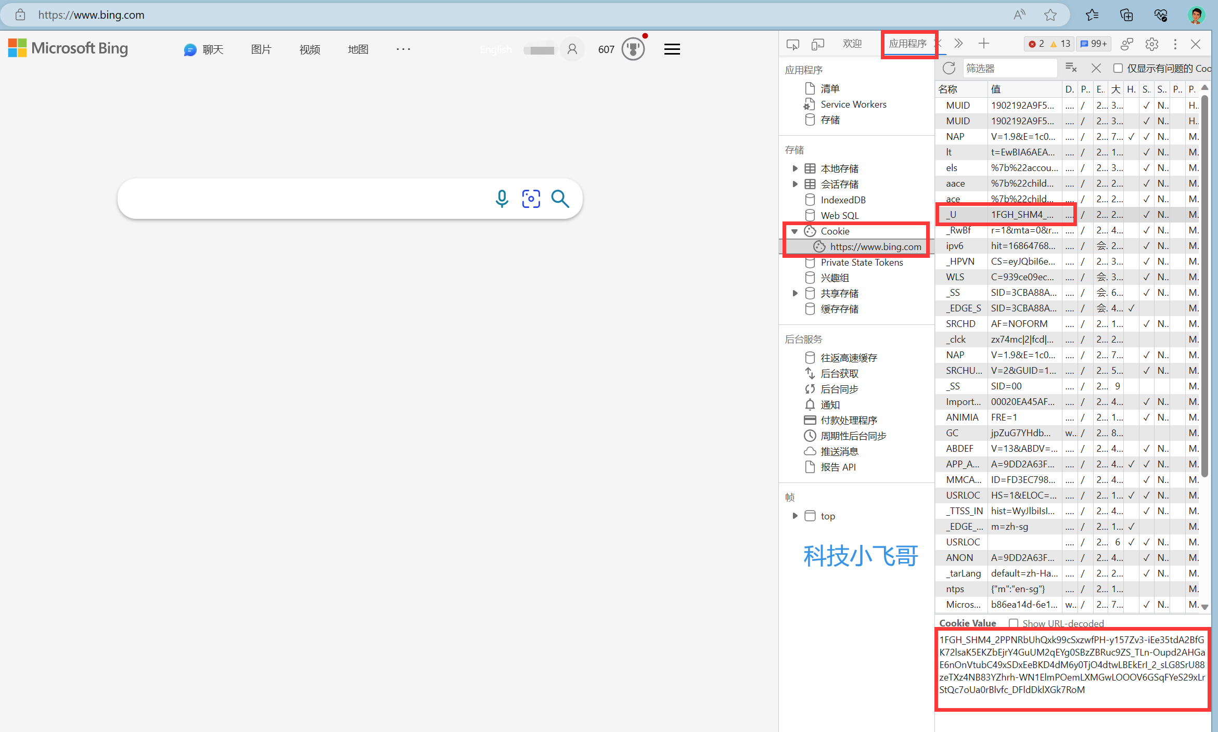Click the browser profile picture
The image size is (1218, 732).
pyautogui.click(x=1196, y=15)
